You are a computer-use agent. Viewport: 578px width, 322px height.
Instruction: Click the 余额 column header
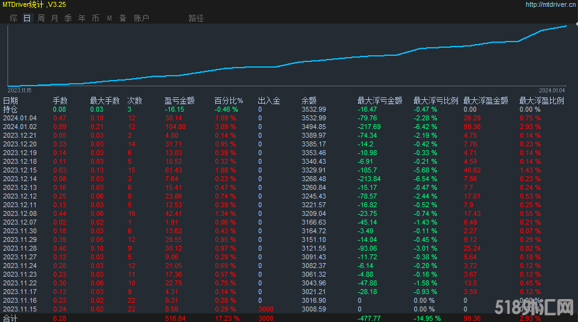309,101
